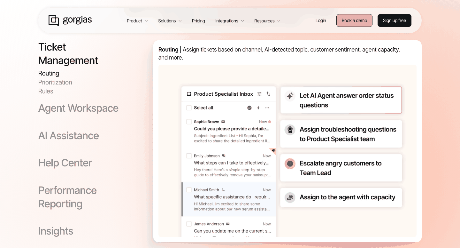Tick the Sophia Brown ticket checkbox
Screen dimensions: 460x248
click(x=189, y=122)
